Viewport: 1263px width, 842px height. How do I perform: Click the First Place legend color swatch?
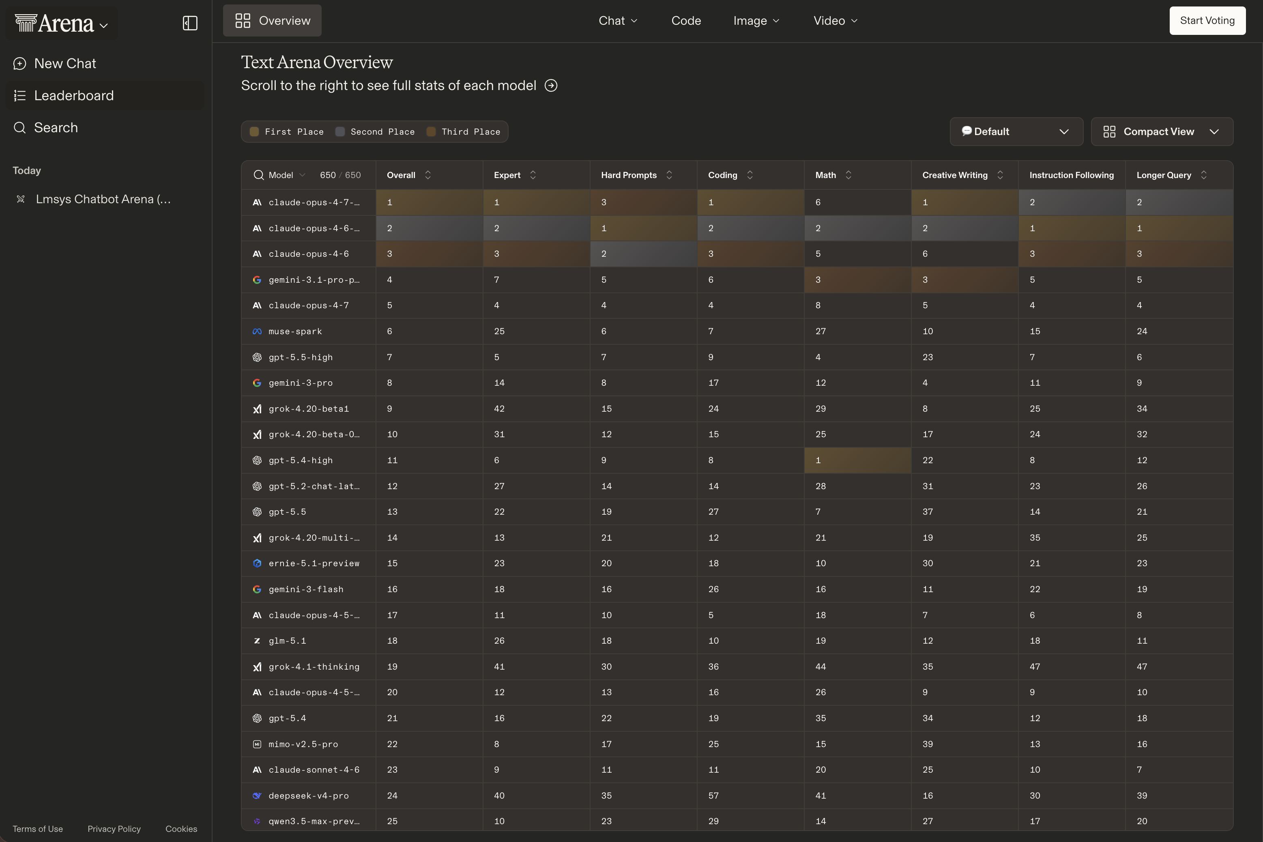[255, 131]
